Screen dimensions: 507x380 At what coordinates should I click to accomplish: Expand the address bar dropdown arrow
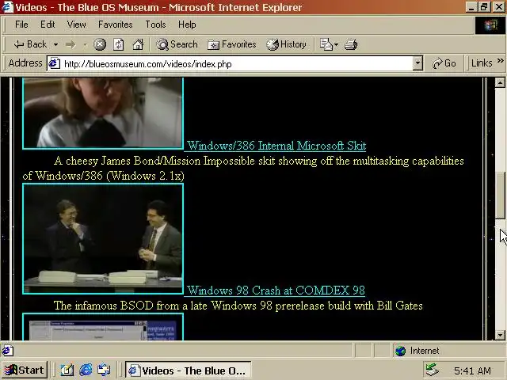click(417, 63)
